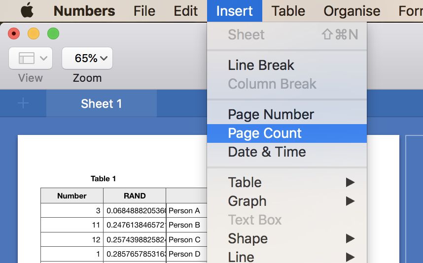
Task: Click the RAND column header cell
Action: 135,196
